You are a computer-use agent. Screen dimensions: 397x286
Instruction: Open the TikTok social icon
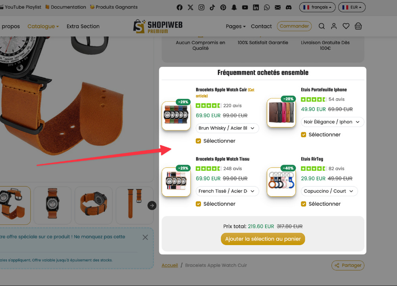point(212,7)
